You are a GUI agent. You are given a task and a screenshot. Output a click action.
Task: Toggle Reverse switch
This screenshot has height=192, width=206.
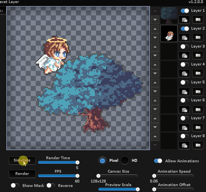coord(51,185)
